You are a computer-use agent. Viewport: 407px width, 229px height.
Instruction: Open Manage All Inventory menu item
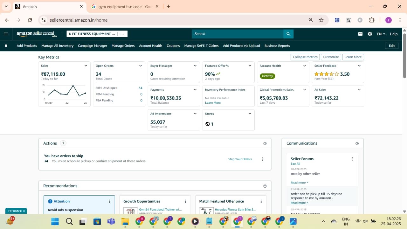(57, 46)
